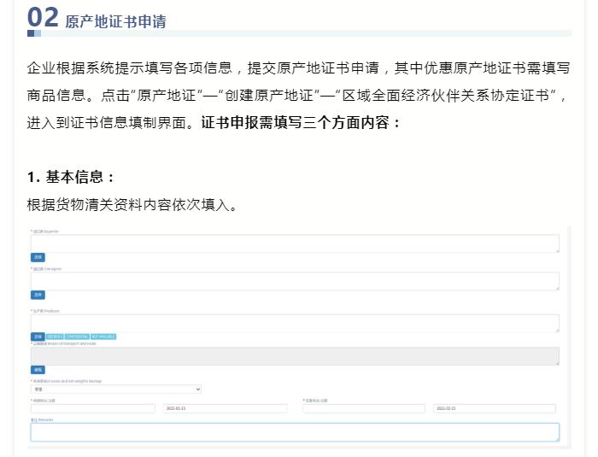Grab the Exporter text area resize handle
598x457 pixels.
[x=556, y=250]
